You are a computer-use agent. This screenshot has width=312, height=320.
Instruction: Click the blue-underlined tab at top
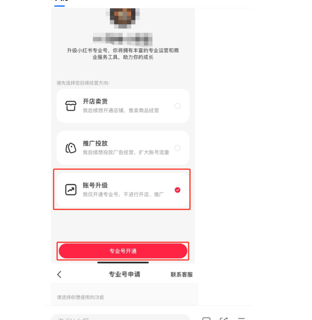click(x=60, y=3)
